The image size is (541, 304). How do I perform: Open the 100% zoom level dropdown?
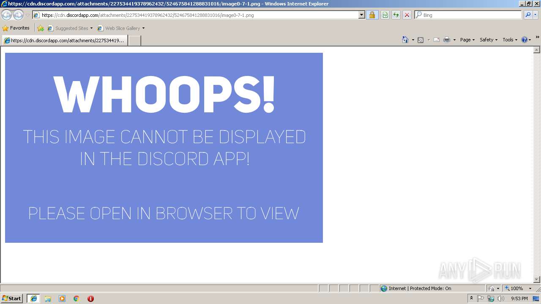[530, 288]
